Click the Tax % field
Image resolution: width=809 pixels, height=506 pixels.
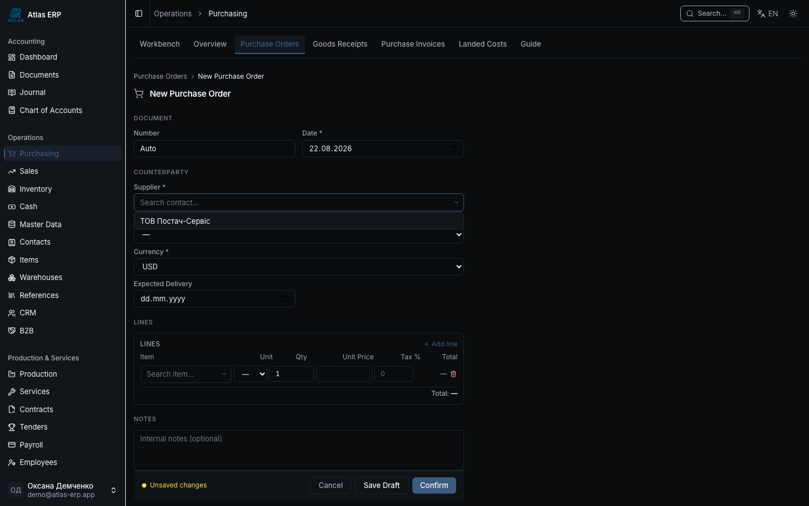tap(394, 374)
